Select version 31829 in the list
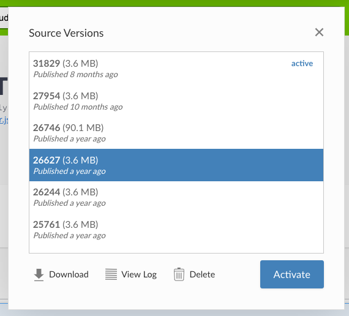This screenshot has width=349, height=316. tap(176, 69)
